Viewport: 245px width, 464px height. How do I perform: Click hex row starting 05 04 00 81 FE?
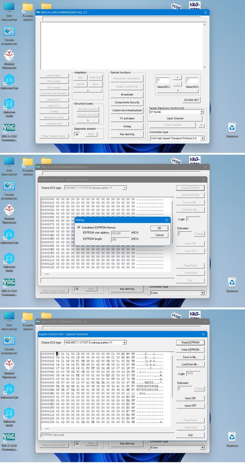click(102, 376)
